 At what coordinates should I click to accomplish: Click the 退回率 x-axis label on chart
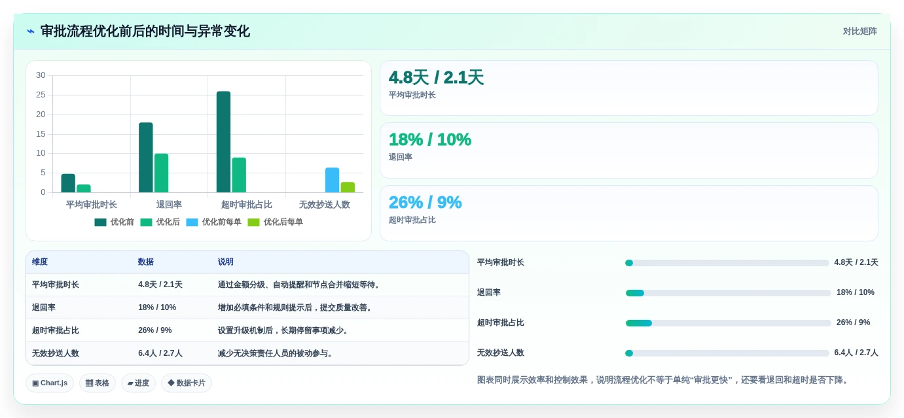pyautogui.click(x=169, y=205)
